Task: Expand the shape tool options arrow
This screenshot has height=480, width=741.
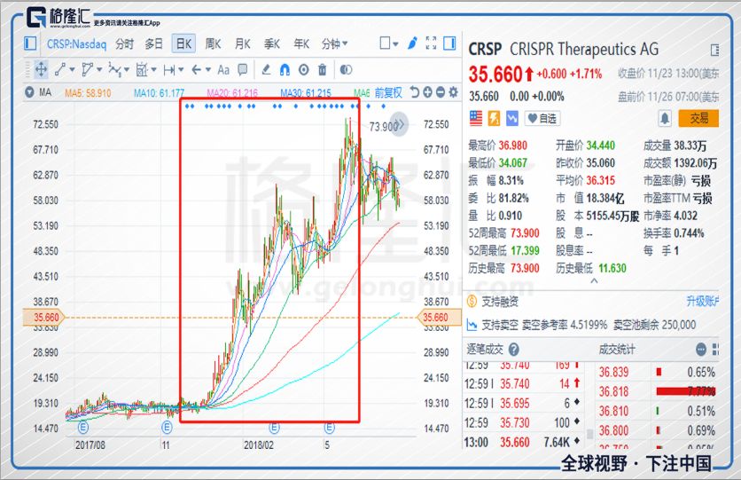Action: tap(99, 70)
